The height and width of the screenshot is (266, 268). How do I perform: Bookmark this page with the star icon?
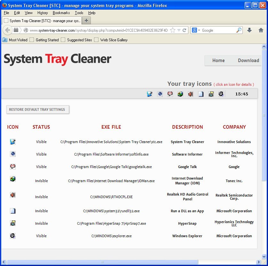[172, 30]
